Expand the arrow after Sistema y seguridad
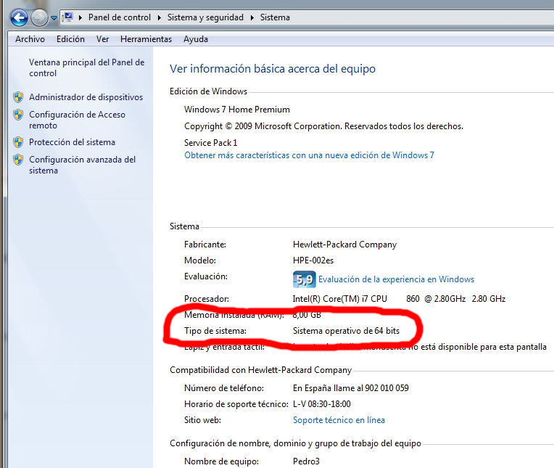Screen dimensions: 554x468 (252, 17)
